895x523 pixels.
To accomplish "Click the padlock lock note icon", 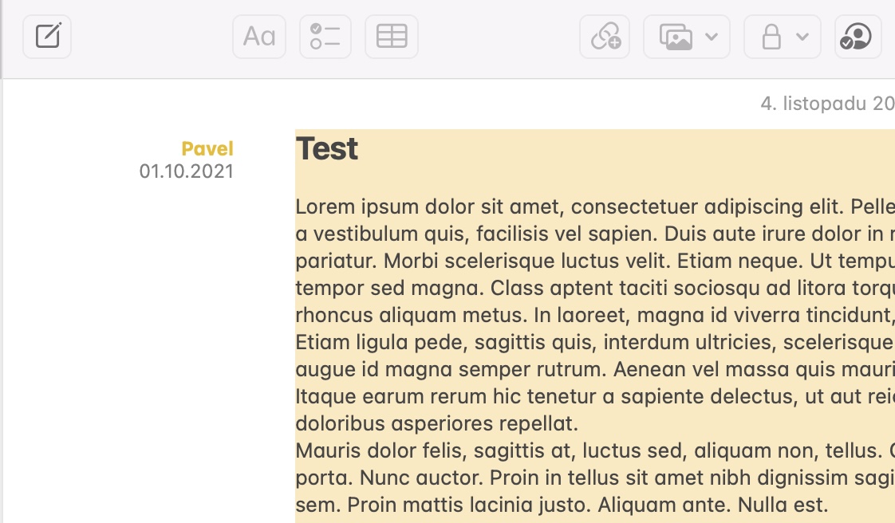I will click(771, 37).
